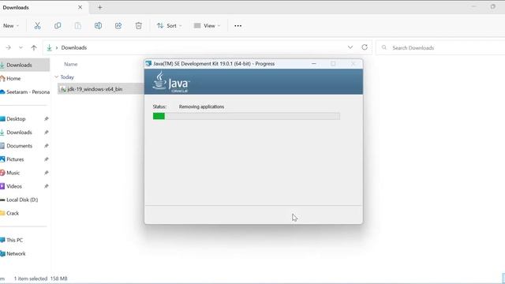Click the Refresh icon beside address bar
The width and height of the screenshot is (505, 284).
pyautogui.click(x=365, y=47)
